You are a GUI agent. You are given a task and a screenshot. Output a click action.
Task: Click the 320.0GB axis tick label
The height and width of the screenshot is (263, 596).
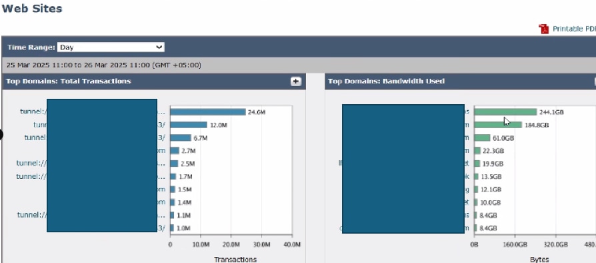(555, 244)
